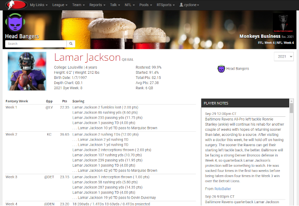Click the Rank: 6 QB stat
This screenshot has height=206, width=299.
pos(144,88)
